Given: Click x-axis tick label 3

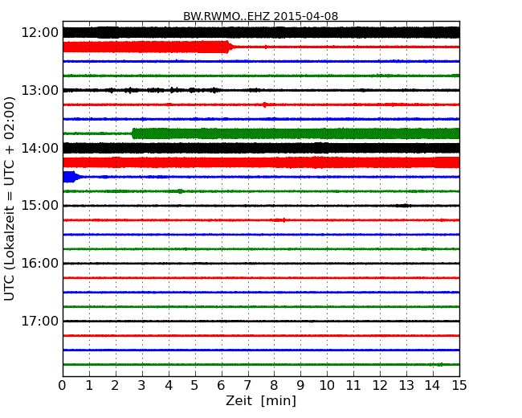Looking at the screenshot, I should (142, 386).
